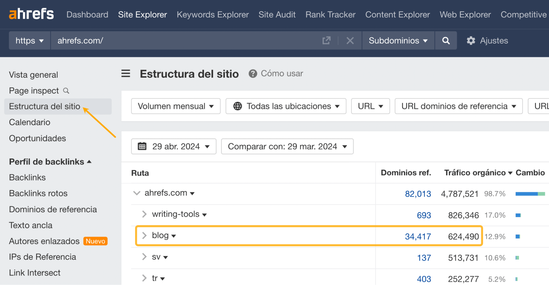Open site via the external link icon
The image size is (549, 285).
[326, 40]
